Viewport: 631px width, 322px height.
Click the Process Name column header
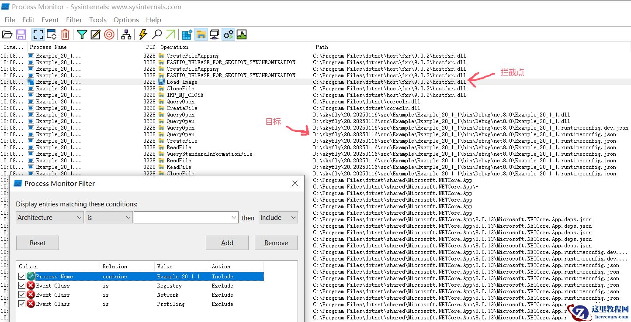click(x=55, y=47)
